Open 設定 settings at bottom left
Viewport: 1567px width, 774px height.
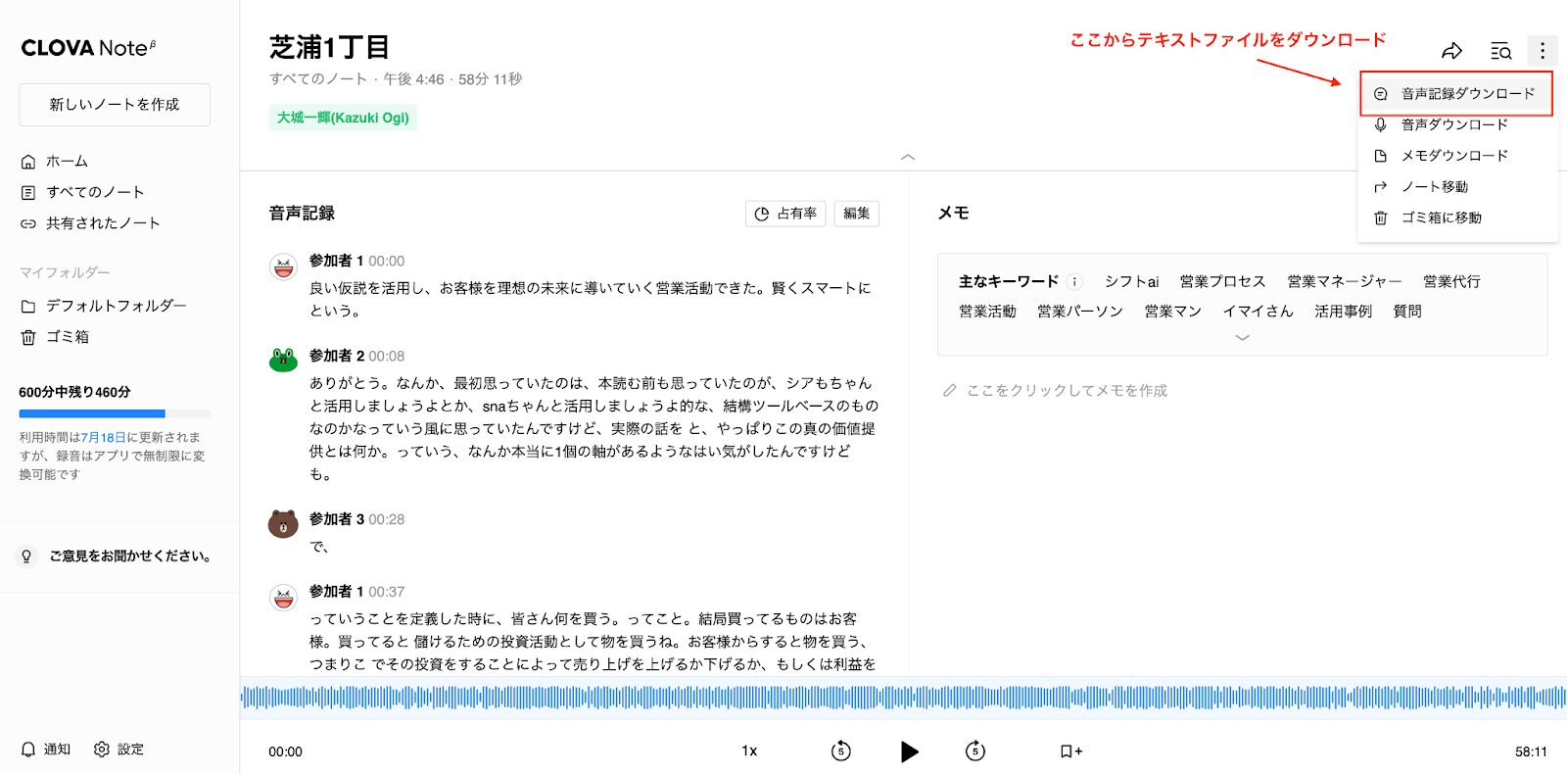[x=119, y=750]
